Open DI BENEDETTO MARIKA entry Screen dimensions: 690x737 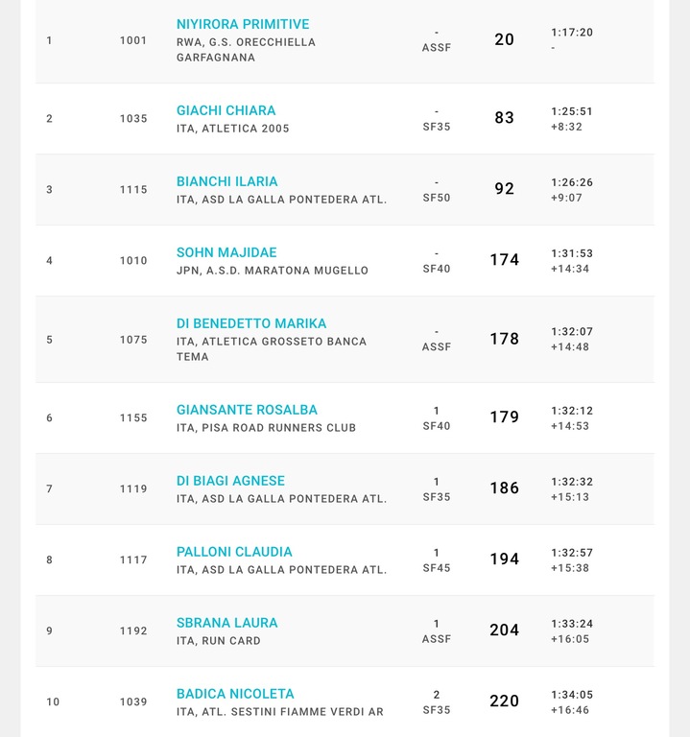pos(251,323)
